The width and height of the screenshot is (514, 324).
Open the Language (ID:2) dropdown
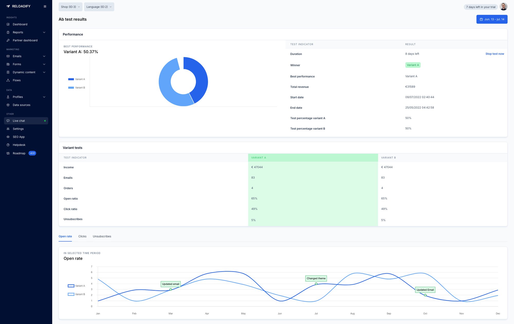[99, 7]
